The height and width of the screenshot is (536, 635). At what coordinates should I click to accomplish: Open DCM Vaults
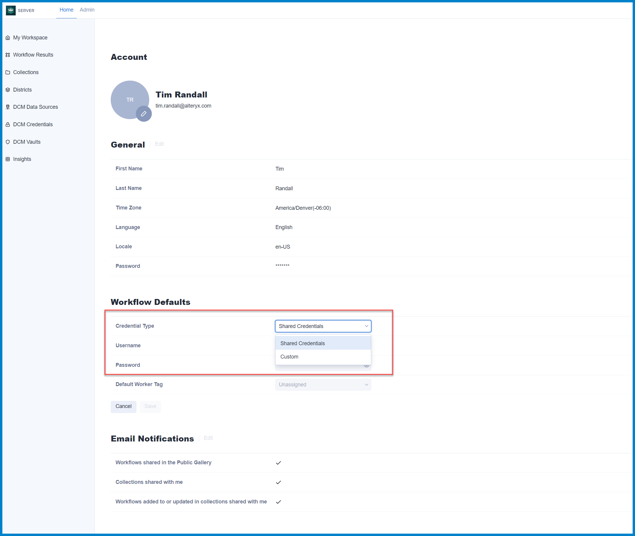[27, 142]
